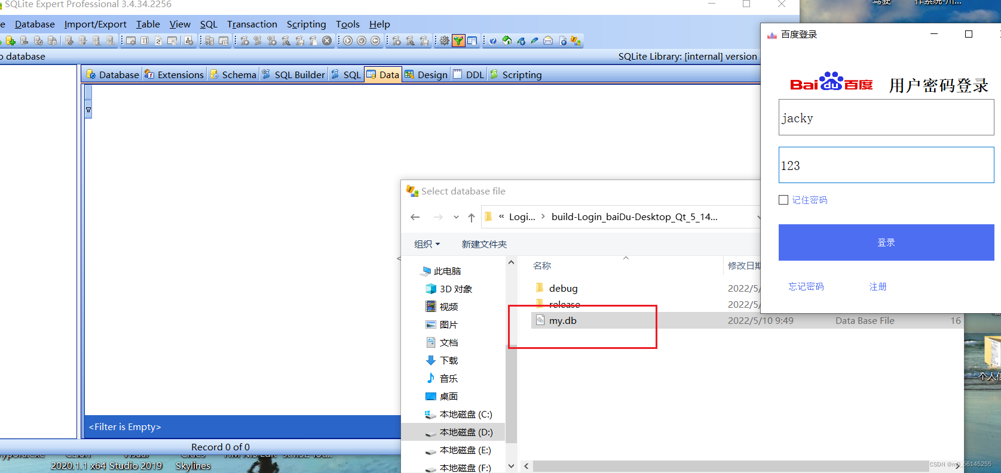Click the blue help question mark icon
Screen dimensions: 1001x473
pyautogui.click(x=493, y=41)
